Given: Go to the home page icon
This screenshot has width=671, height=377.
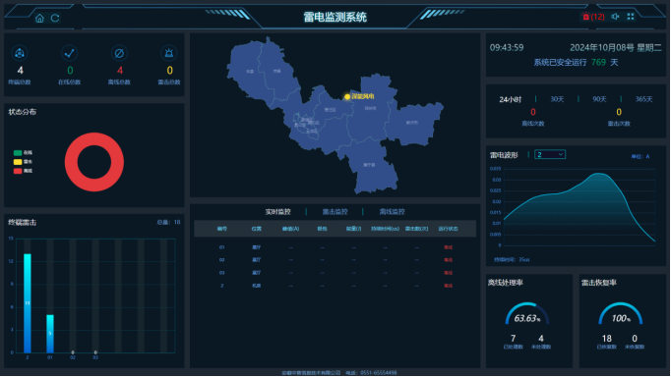Looking at the screenshot, I should 39,18.
